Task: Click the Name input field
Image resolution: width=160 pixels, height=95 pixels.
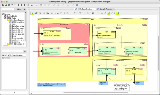Action: tap(17, 55)
